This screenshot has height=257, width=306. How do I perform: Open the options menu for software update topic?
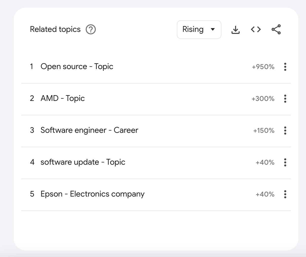click(x=285, y=162)
